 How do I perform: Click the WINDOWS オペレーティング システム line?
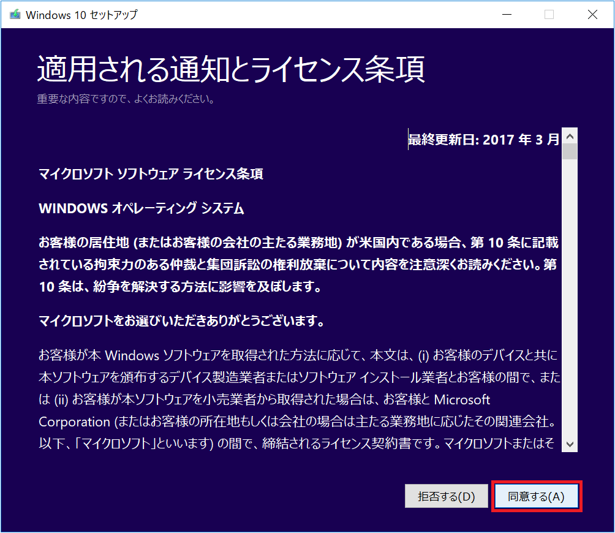141,209
